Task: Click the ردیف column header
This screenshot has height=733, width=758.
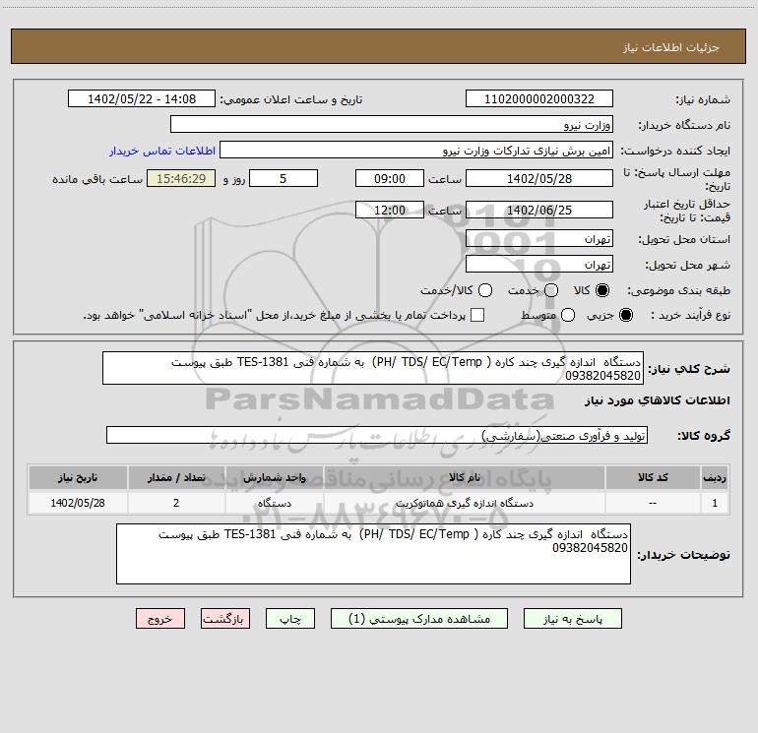Action: [715, 477]
